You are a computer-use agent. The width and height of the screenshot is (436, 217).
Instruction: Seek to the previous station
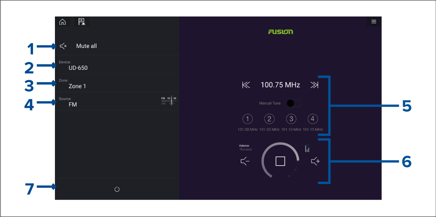tap(246, 85)
